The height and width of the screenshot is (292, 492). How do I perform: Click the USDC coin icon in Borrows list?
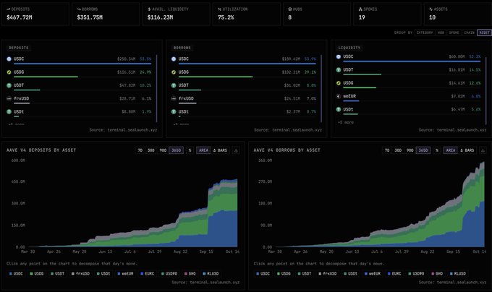174,59
